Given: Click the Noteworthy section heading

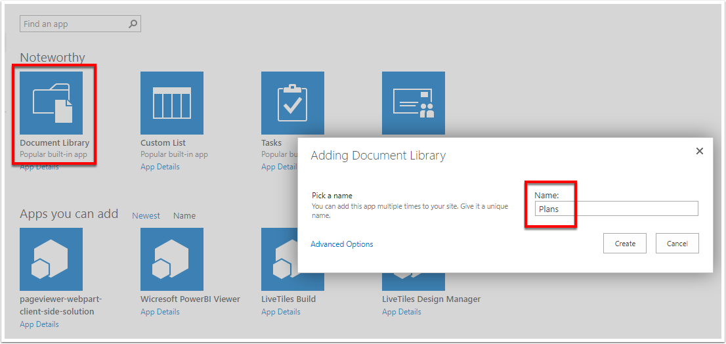Looking at the screenshot, I should click(53, 57).
